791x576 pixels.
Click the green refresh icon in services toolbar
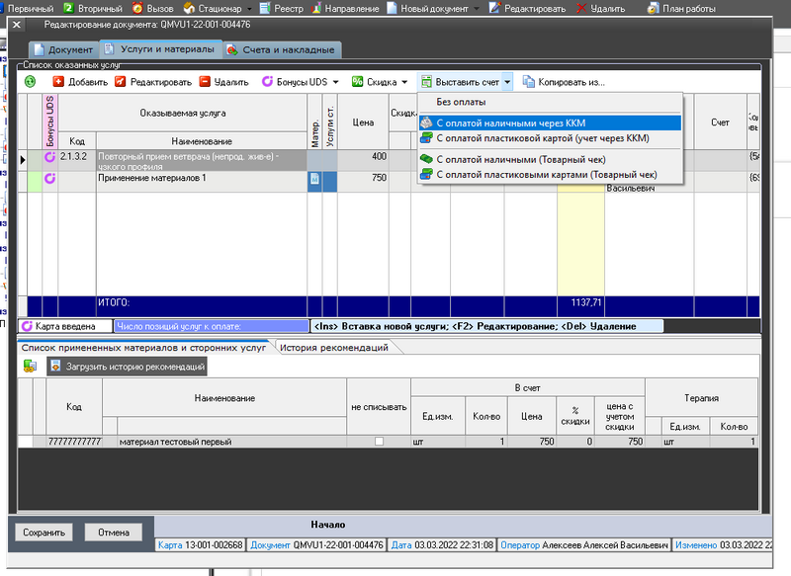tap(31, 82)
